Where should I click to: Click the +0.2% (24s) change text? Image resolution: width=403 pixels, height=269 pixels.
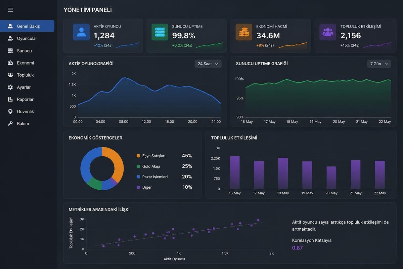[182, 45]
